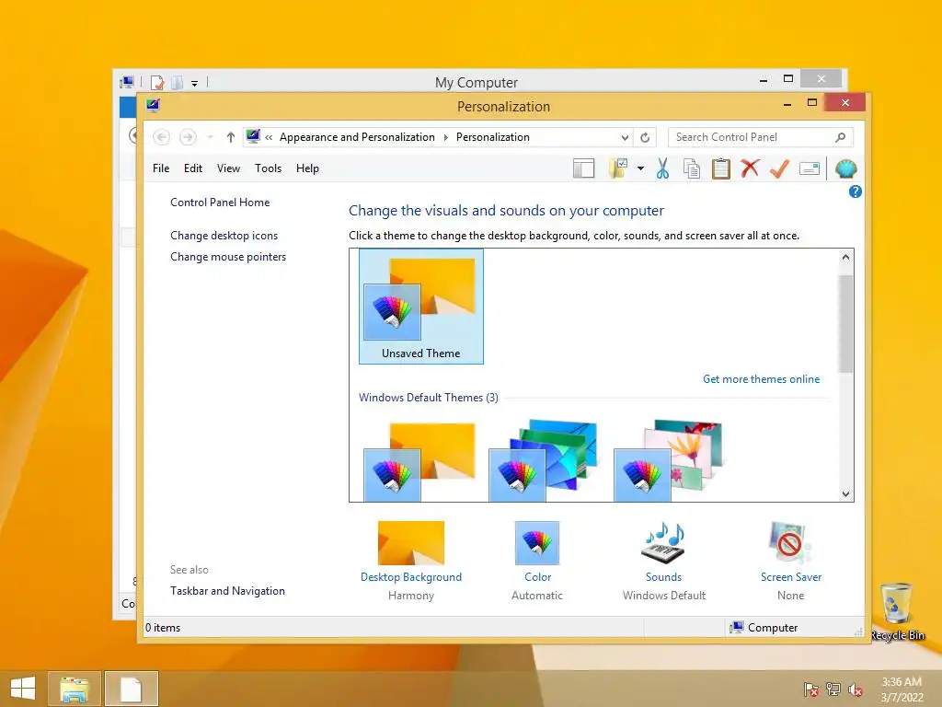942x707 pixels.
Task: Click the Up arrow navigation button
Action: click(x=230, y=138)
